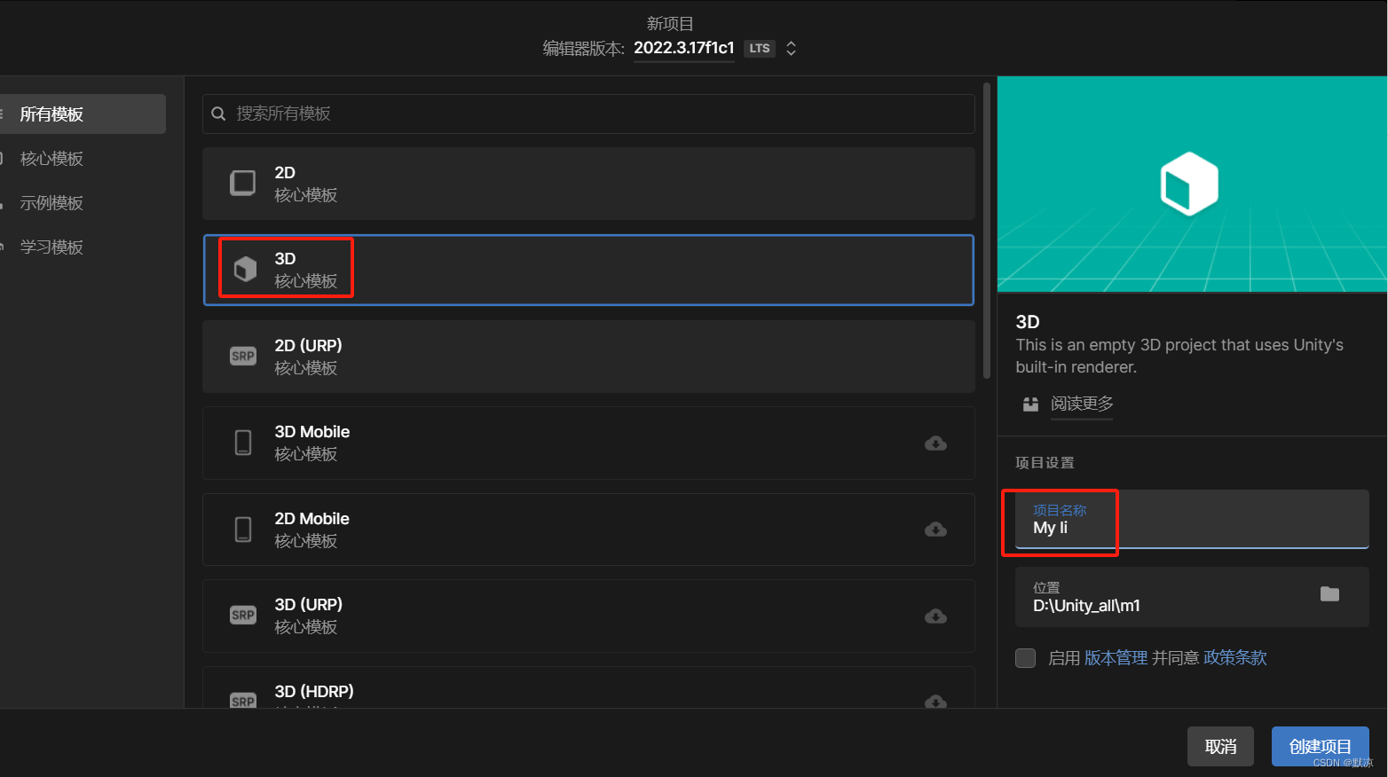Open 阅读更多 link
This screenshot has width=1388, height=777.
pyautogui.click(x=1082, y=404)
